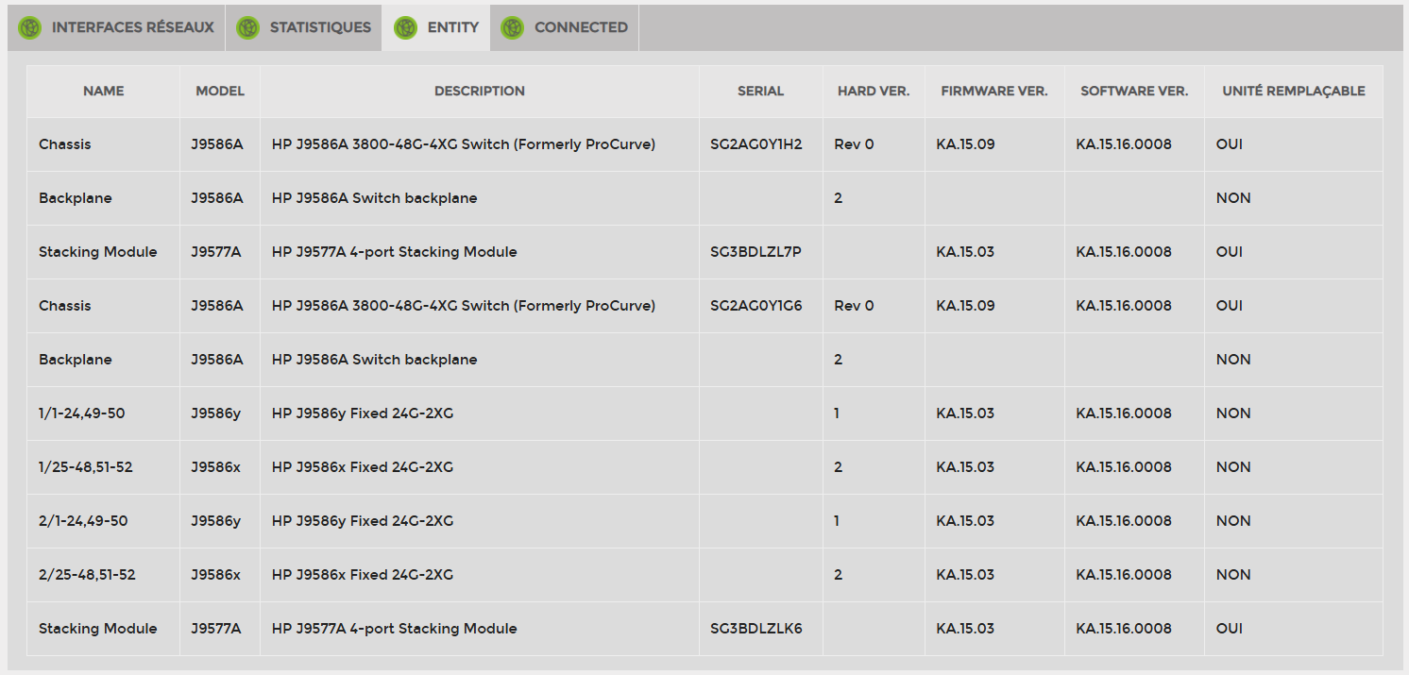
Task: Click hardware version in the 1/25-48,51-52 row
Action: coord(839,467)
